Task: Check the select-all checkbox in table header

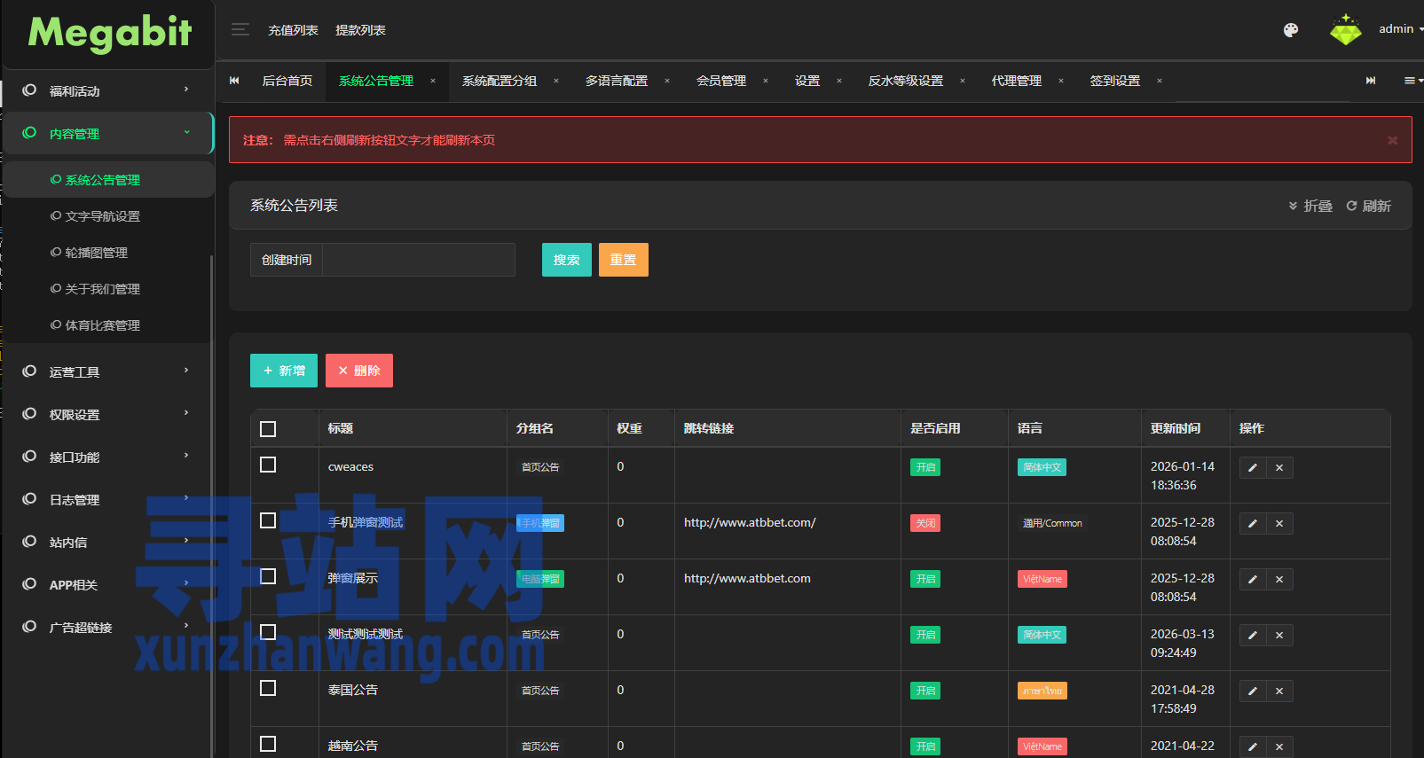Action: (x=268, y=429)
